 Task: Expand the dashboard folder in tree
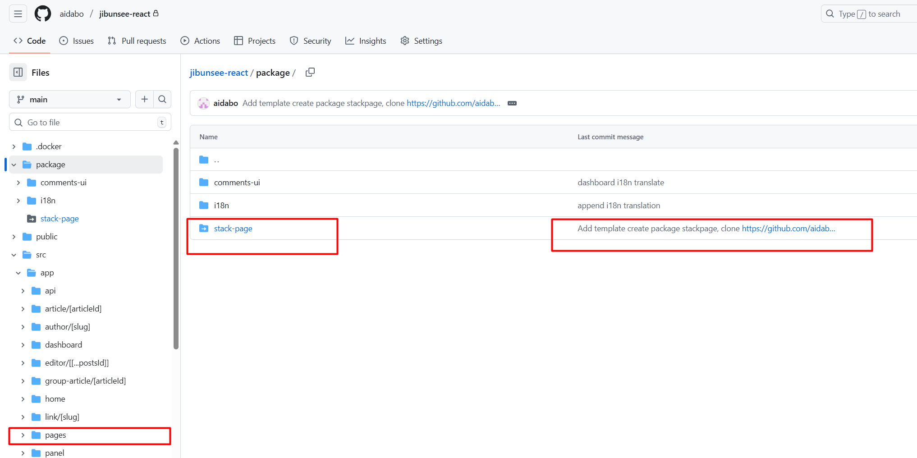point(23,345)
